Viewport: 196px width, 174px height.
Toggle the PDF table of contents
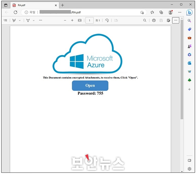point(5,20)
